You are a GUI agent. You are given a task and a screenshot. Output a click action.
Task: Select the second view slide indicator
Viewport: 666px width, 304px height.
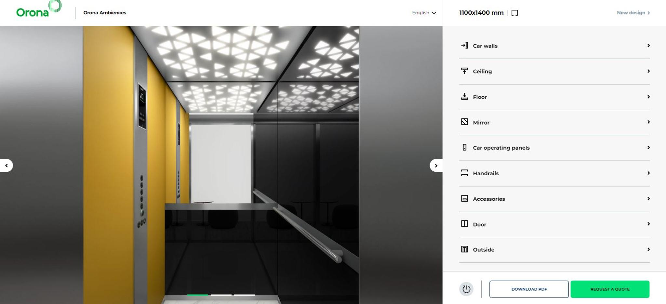(x=221, y=295)
